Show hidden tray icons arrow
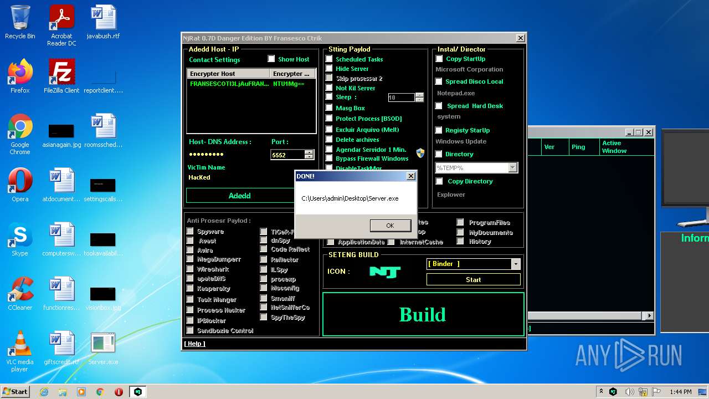The width and height of the screenshot is (709, 399). click(x=602, y=391)
